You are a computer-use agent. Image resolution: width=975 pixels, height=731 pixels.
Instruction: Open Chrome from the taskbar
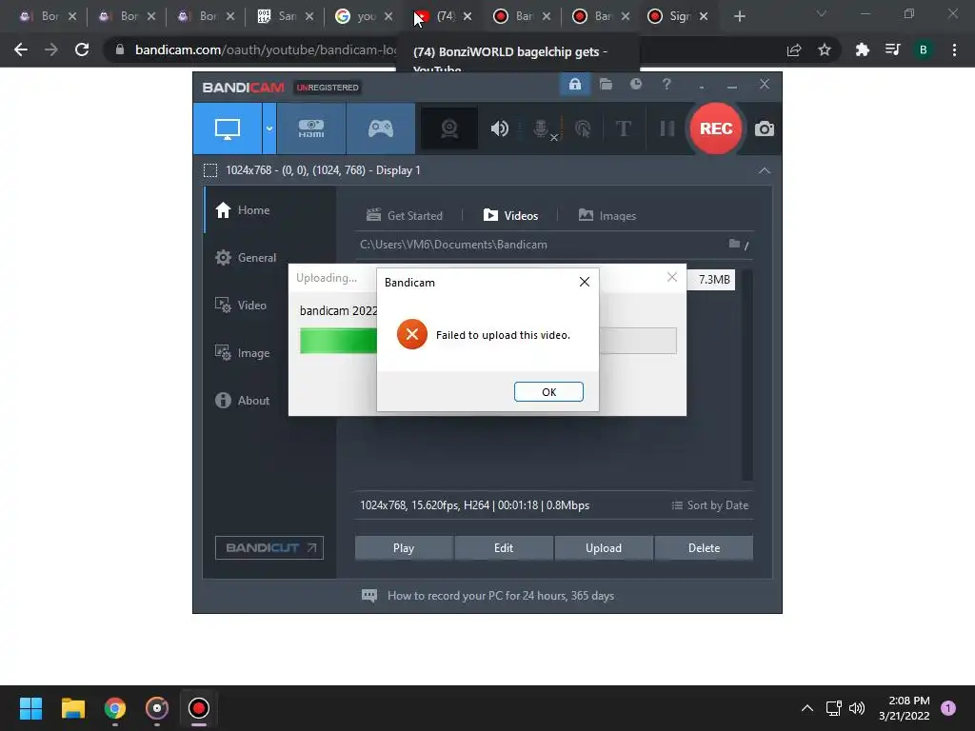point(114,708)
